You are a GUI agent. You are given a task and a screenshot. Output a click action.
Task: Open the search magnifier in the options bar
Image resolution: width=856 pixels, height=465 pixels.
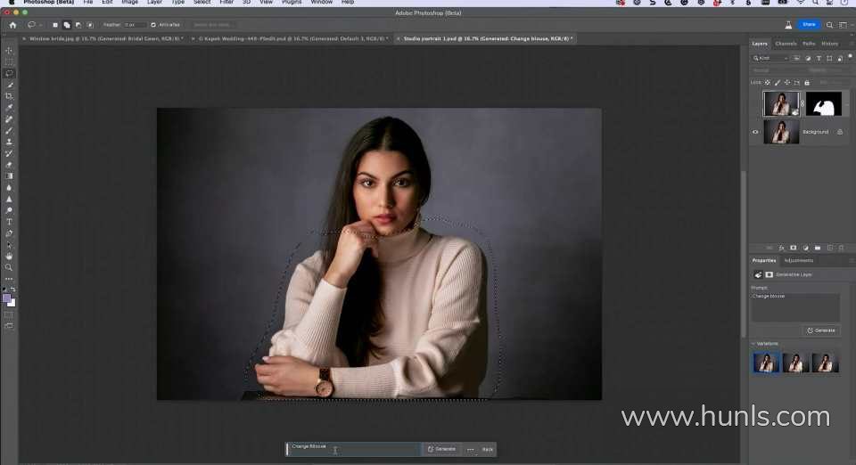[x=829, y=25]
